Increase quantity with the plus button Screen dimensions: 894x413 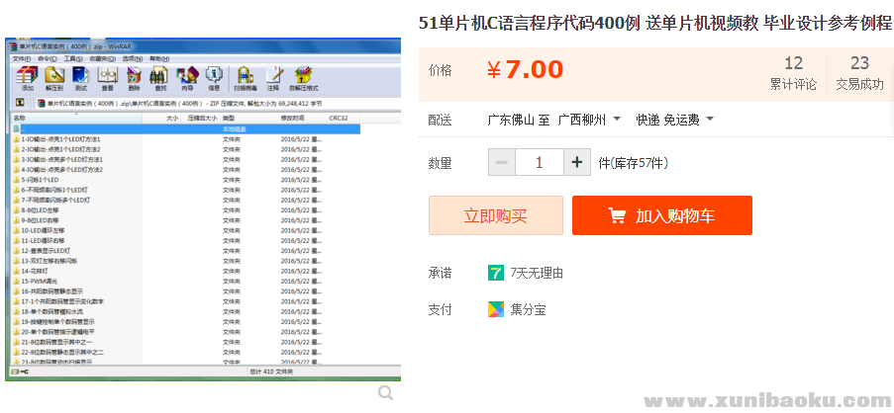click(x=577, y=162)
